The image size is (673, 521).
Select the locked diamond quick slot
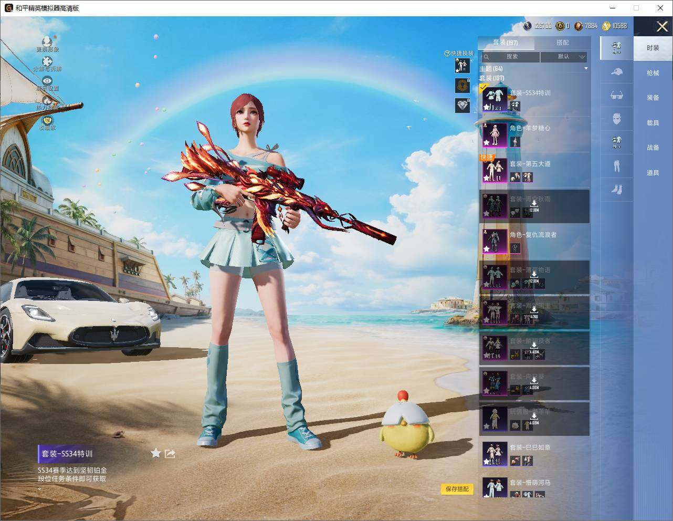pos(462,105)
